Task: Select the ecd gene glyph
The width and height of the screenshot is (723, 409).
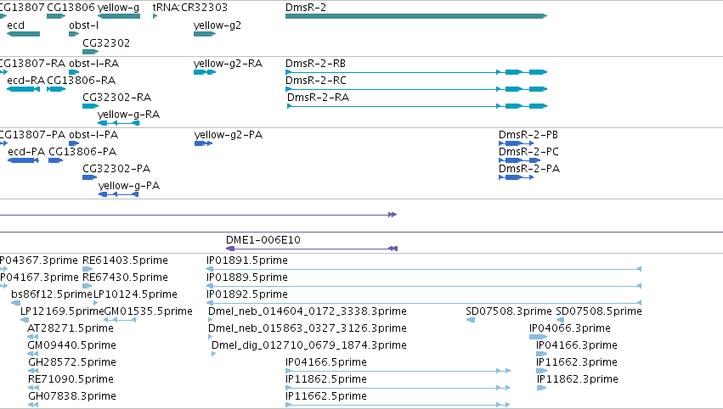Action: pos(23,34)
